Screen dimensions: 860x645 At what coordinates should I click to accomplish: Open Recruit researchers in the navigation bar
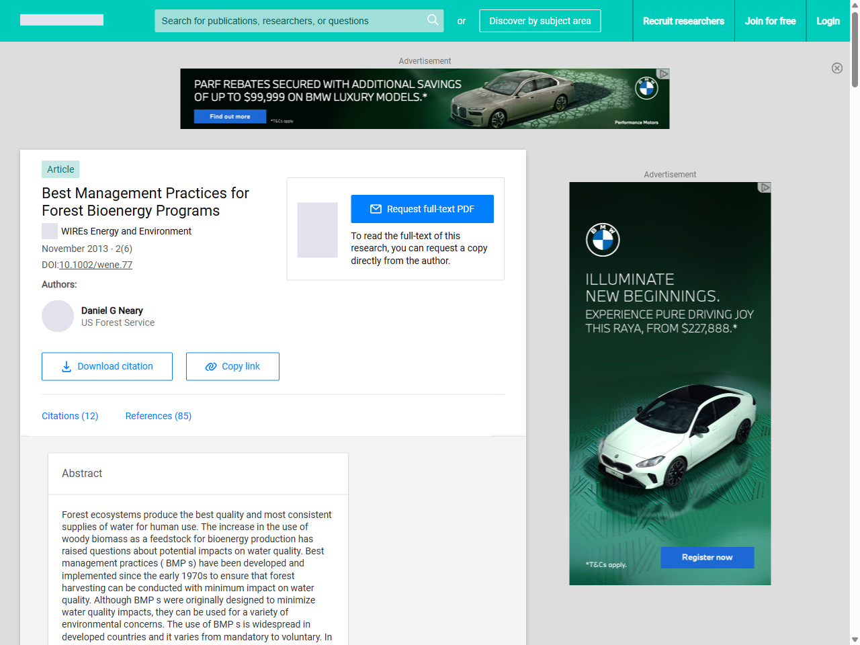(683, 21)
